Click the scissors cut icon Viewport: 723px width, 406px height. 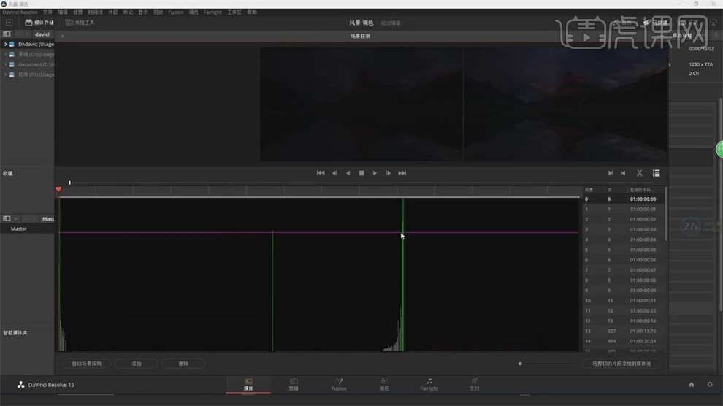tap(640, 173)
